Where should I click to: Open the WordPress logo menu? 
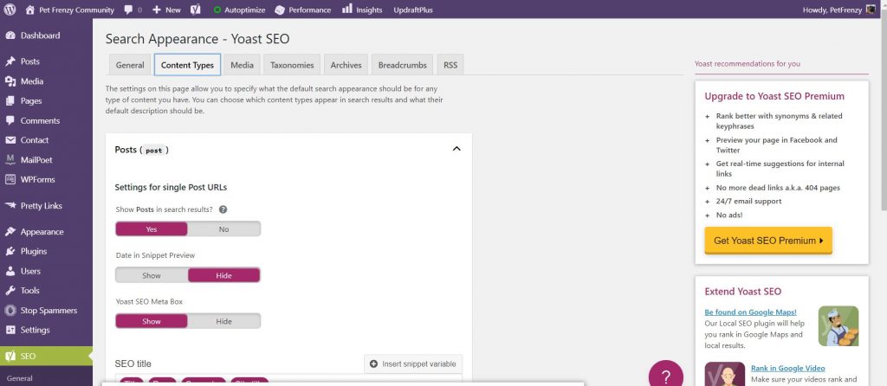point(10,10)
